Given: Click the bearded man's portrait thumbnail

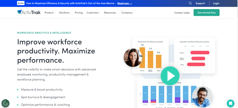Looking at the screenshot, I should pyautogui.click(x=202, y=97).
